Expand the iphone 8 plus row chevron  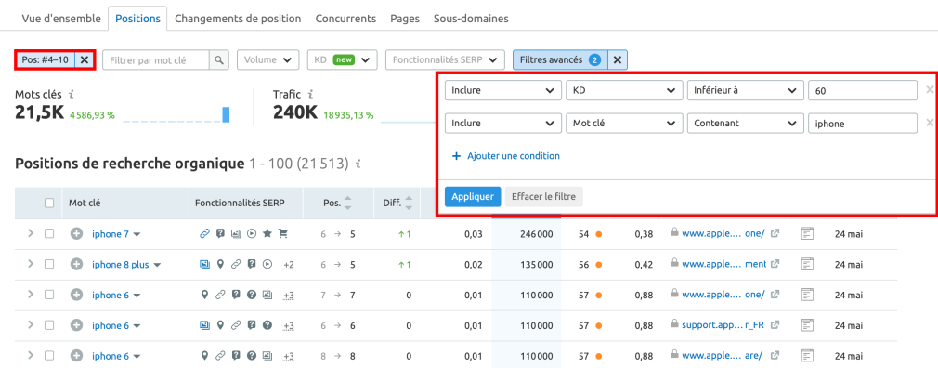point(31,264)
